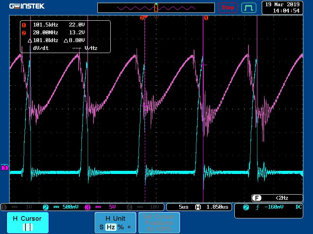Click the <2Hz frequency readout
This screenshot has height=234, width=313.
coord(282,198)
